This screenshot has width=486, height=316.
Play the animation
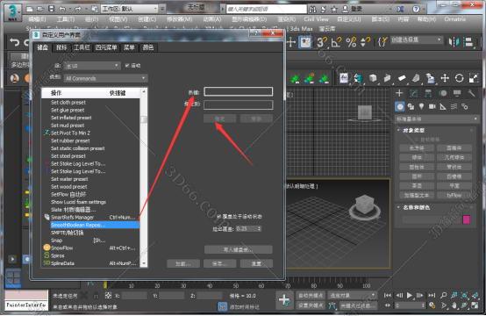(410, 296)
